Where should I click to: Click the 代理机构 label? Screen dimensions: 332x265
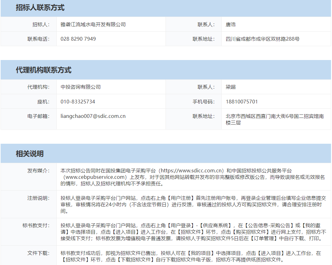point(38,87)
